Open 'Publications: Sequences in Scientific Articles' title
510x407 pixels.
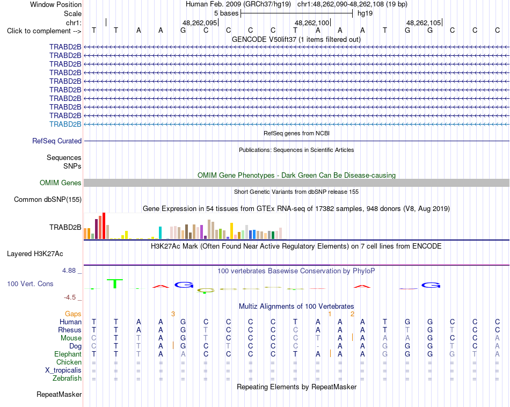(296, 150)
